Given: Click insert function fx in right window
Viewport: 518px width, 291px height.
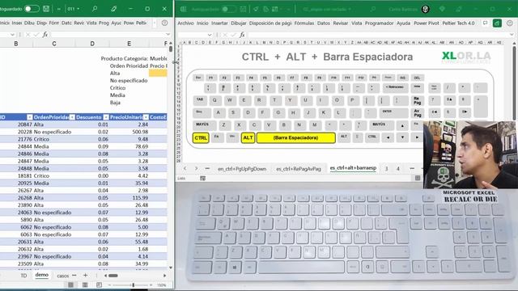Looking at the screenshot, I should coord(242,35).
